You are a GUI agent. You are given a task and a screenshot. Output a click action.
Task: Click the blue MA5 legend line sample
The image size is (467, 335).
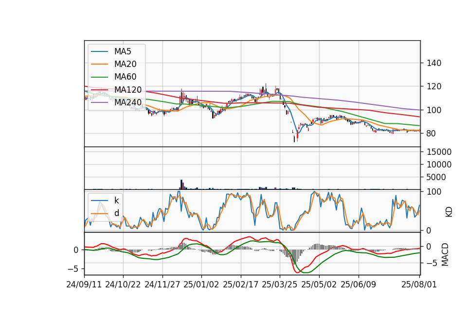coord(99,51)
